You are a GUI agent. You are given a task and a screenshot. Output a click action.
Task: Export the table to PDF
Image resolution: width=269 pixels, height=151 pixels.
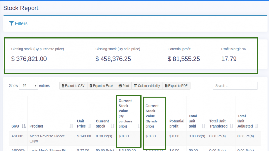tap(176, 86)
